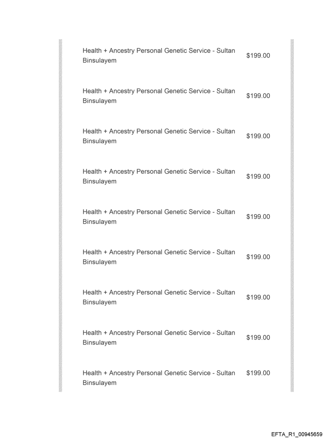
Task: Select the second $199.00 amount
Action: pyautogui.click(x=258, y=96)
